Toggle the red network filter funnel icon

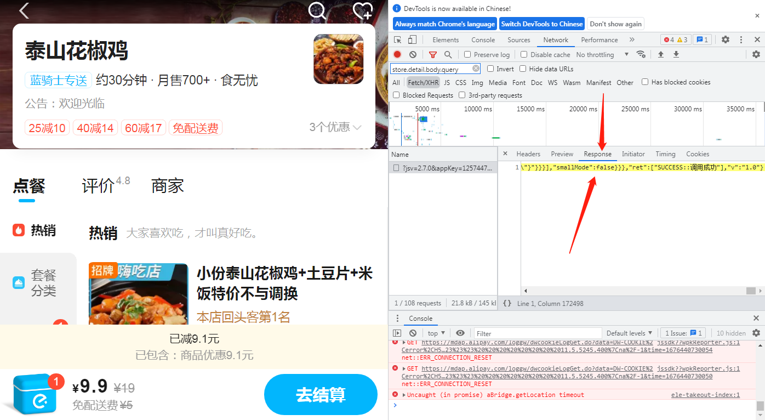[433, 54]
